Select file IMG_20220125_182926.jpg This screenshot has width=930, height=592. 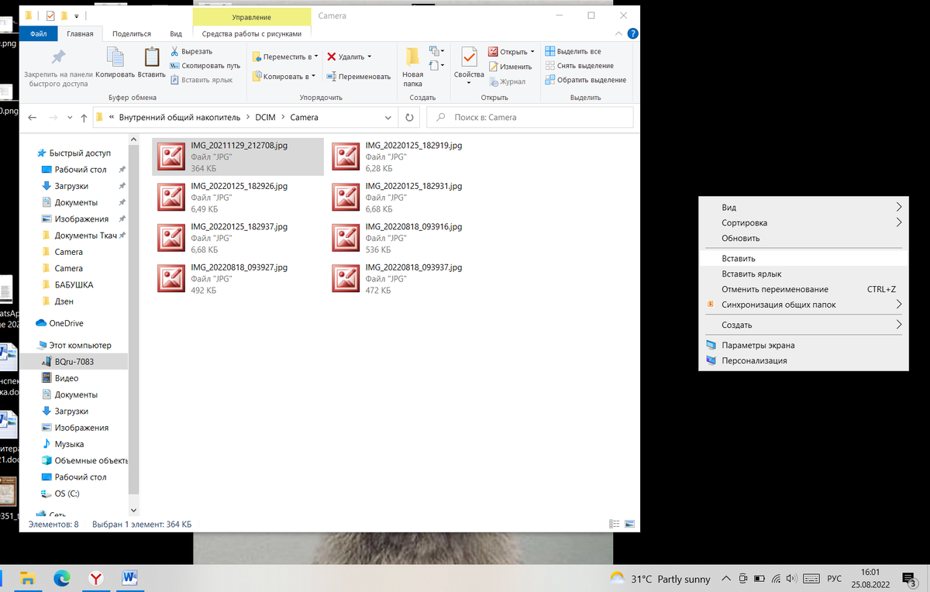pyautogui.click(x=238, y=198)
